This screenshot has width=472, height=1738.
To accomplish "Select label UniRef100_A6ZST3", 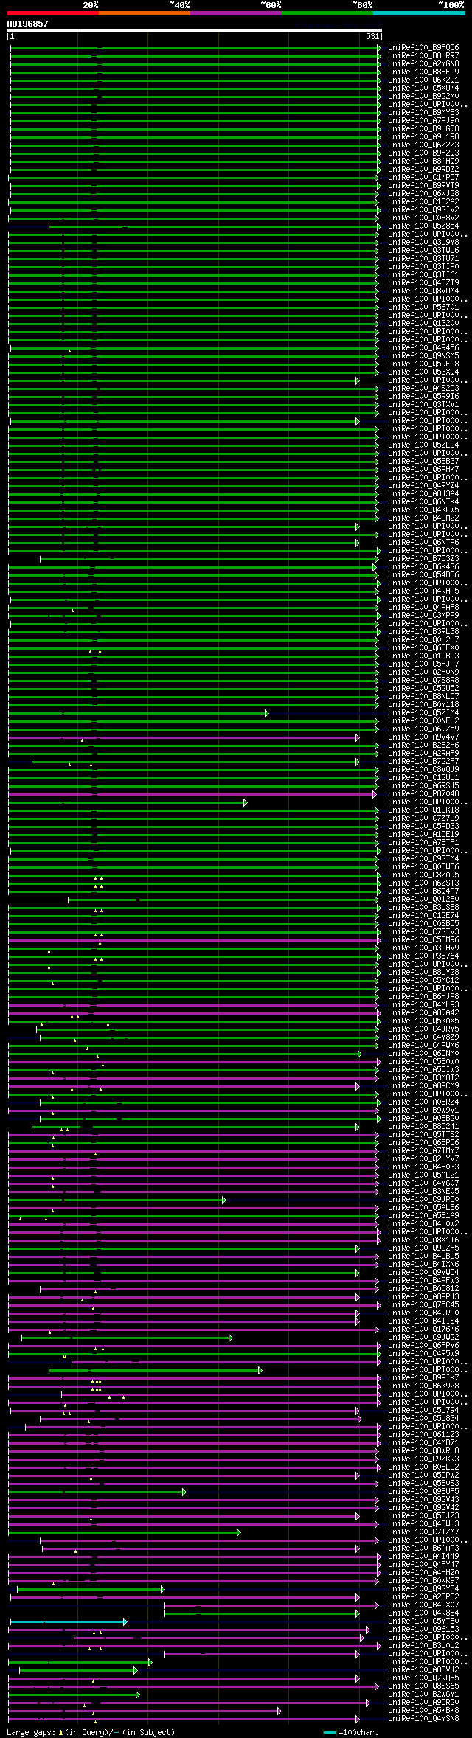I will (x=423, y=883).
